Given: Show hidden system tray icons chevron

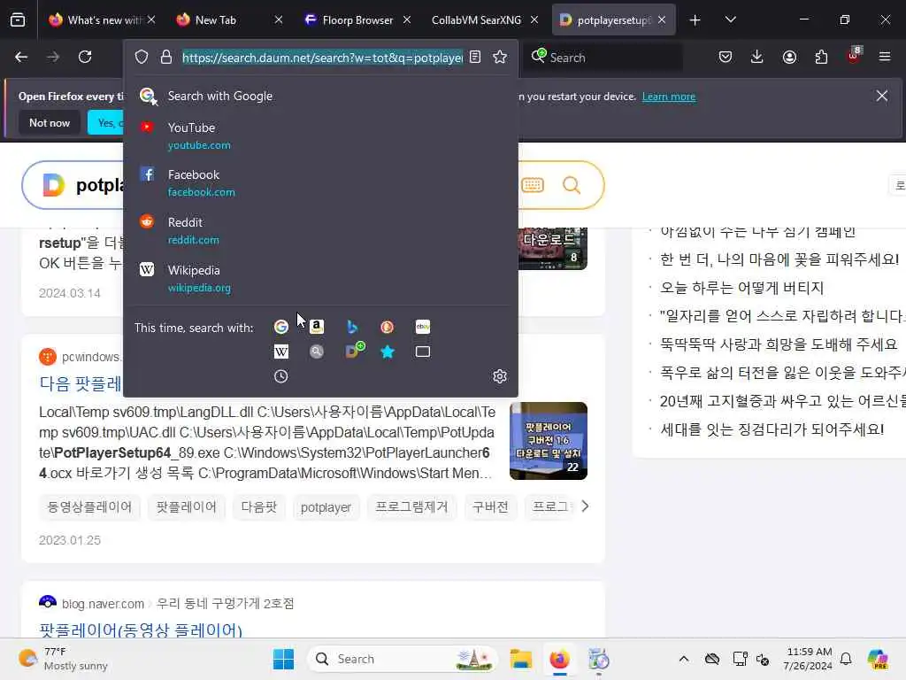Looking at the screenshot, I should (684, 659).
